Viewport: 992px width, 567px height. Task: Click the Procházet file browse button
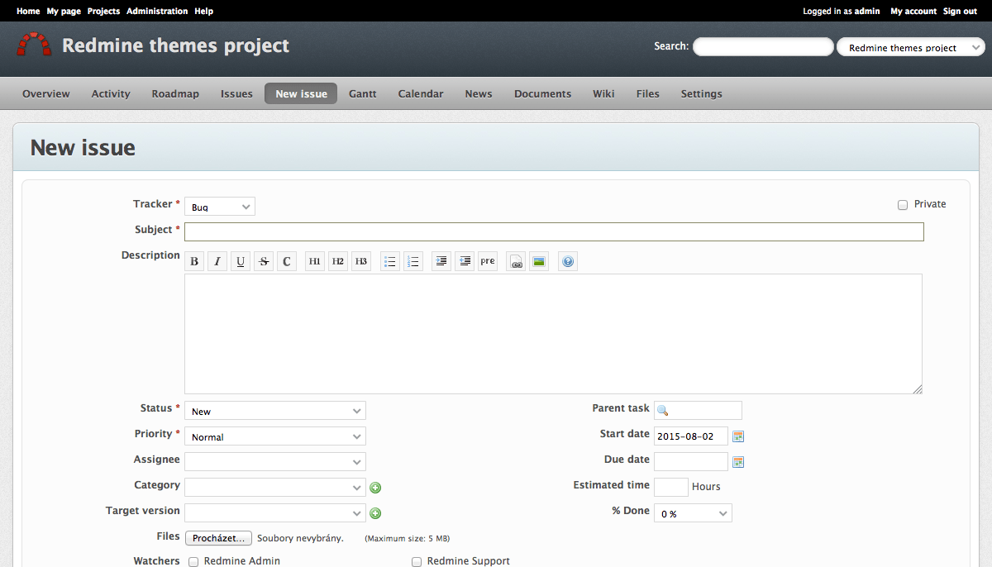(x=218, y=538)
